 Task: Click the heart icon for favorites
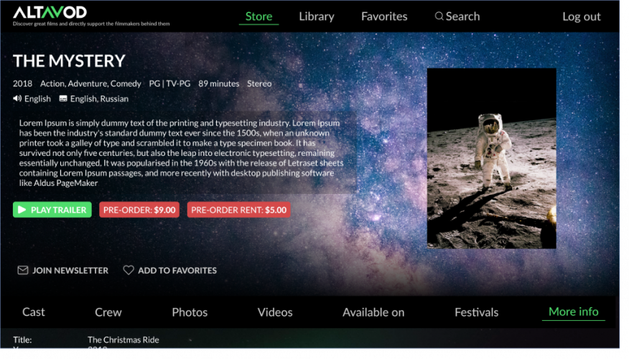click(129, 271)
